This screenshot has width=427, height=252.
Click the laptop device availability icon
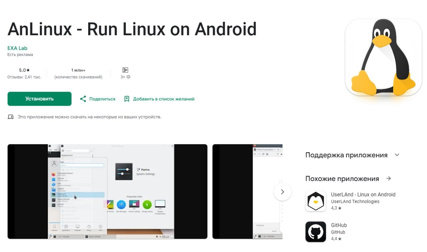point(10,117)
